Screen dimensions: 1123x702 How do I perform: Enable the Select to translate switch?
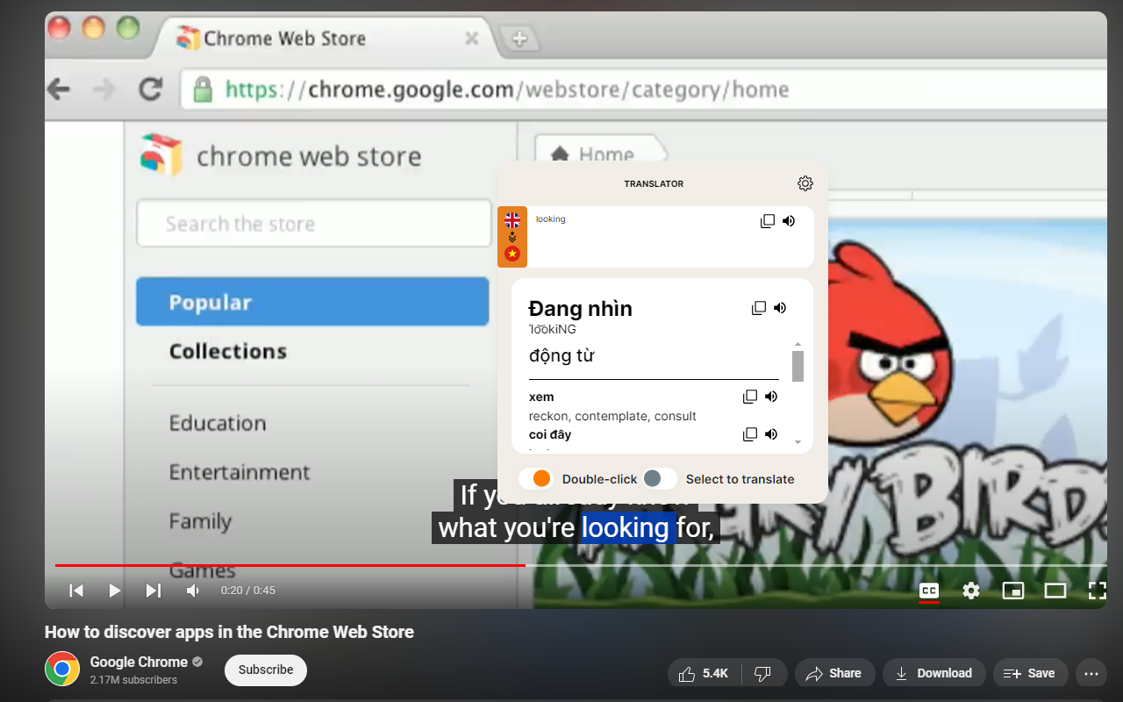coord(659,478)
